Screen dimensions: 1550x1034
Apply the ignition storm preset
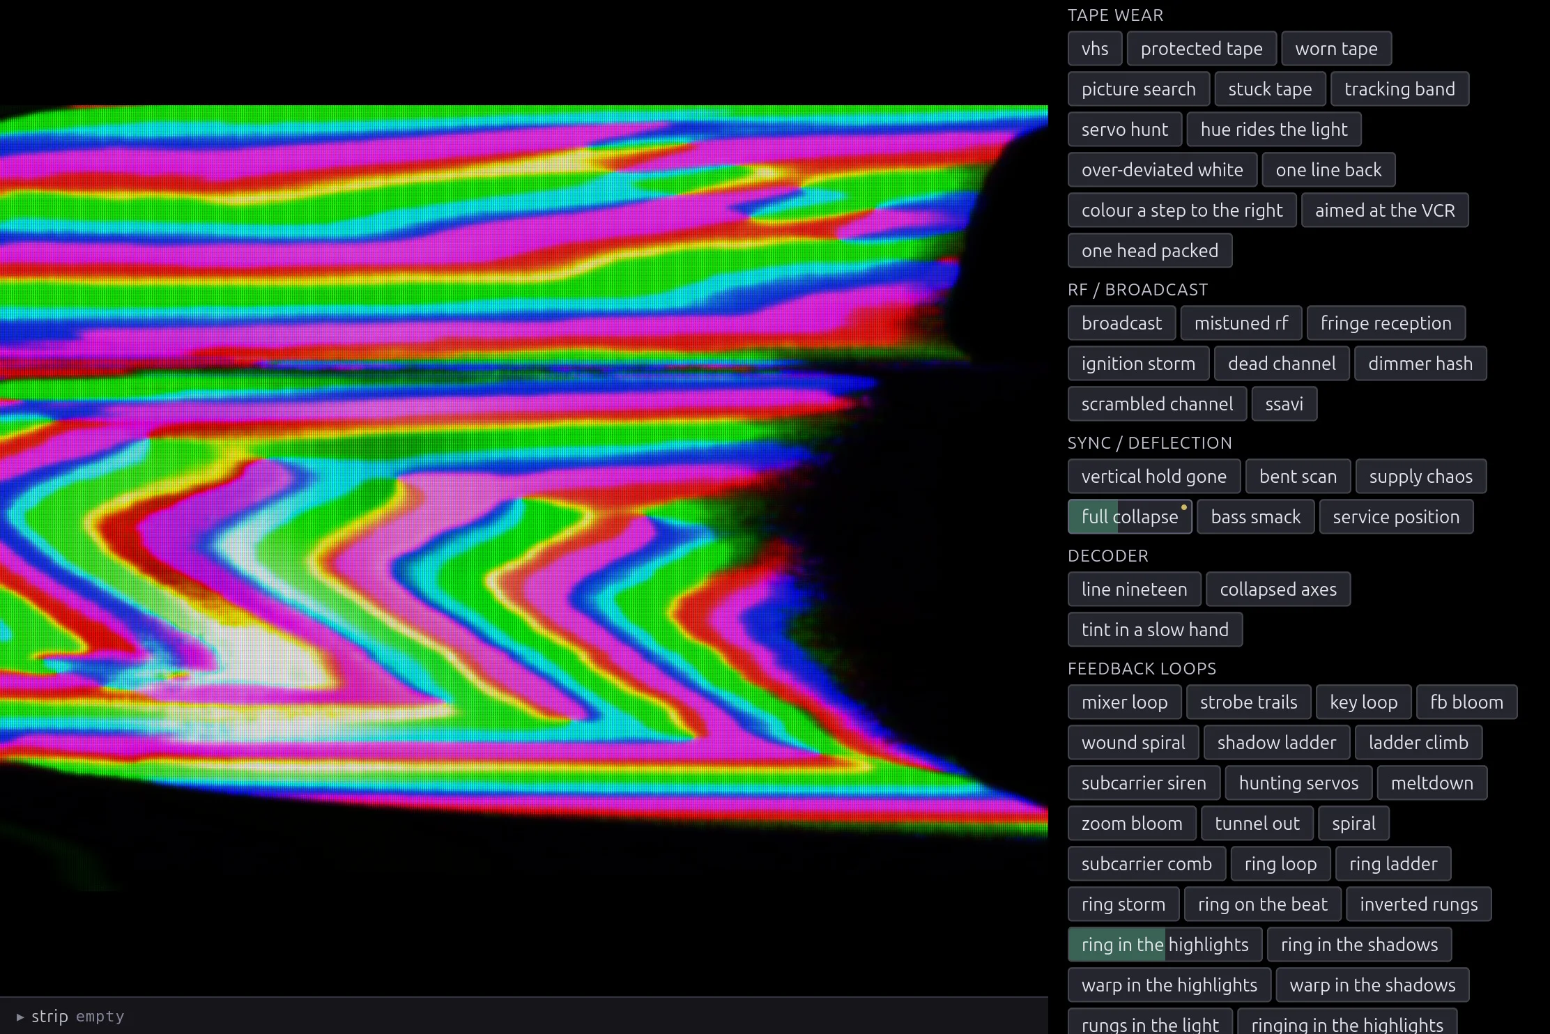pyautogui.click(x=1138, y=364)
